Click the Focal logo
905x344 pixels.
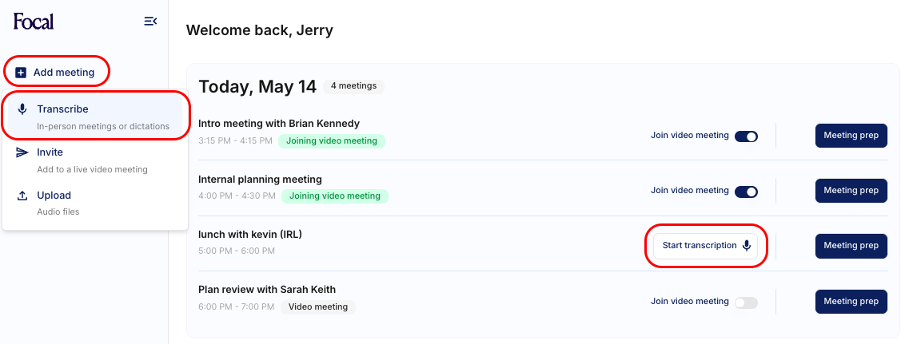pyautogui.click(x=34, y=22)
